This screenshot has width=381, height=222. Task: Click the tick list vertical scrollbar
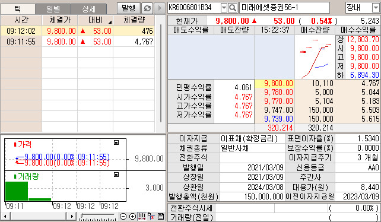tap(161, 73)
